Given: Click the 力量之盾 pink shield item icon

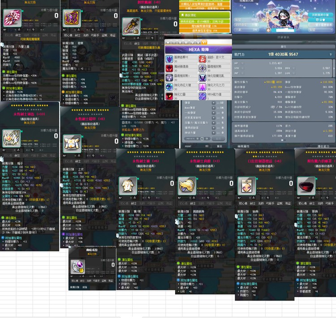Looking at the screenshot, I should coord(12,18).
